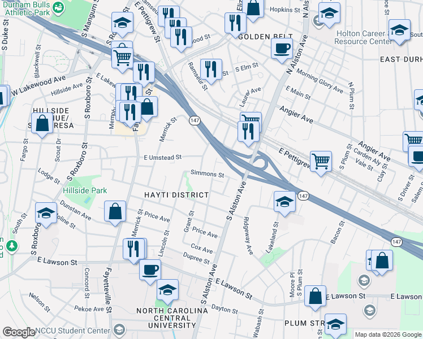Screen dimensions: 423x339
Task: Click the Durham Bulls Athletic Park icon
Action: click(58, 8)
